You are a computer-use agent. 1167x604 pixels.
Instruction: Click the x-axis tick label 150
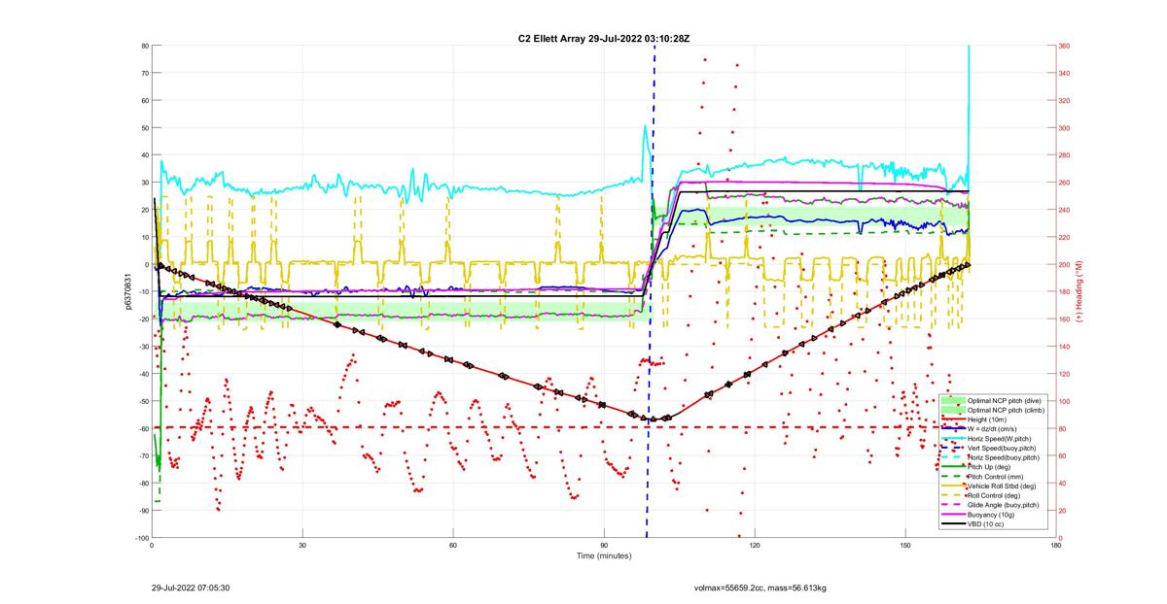pos(905,546)
